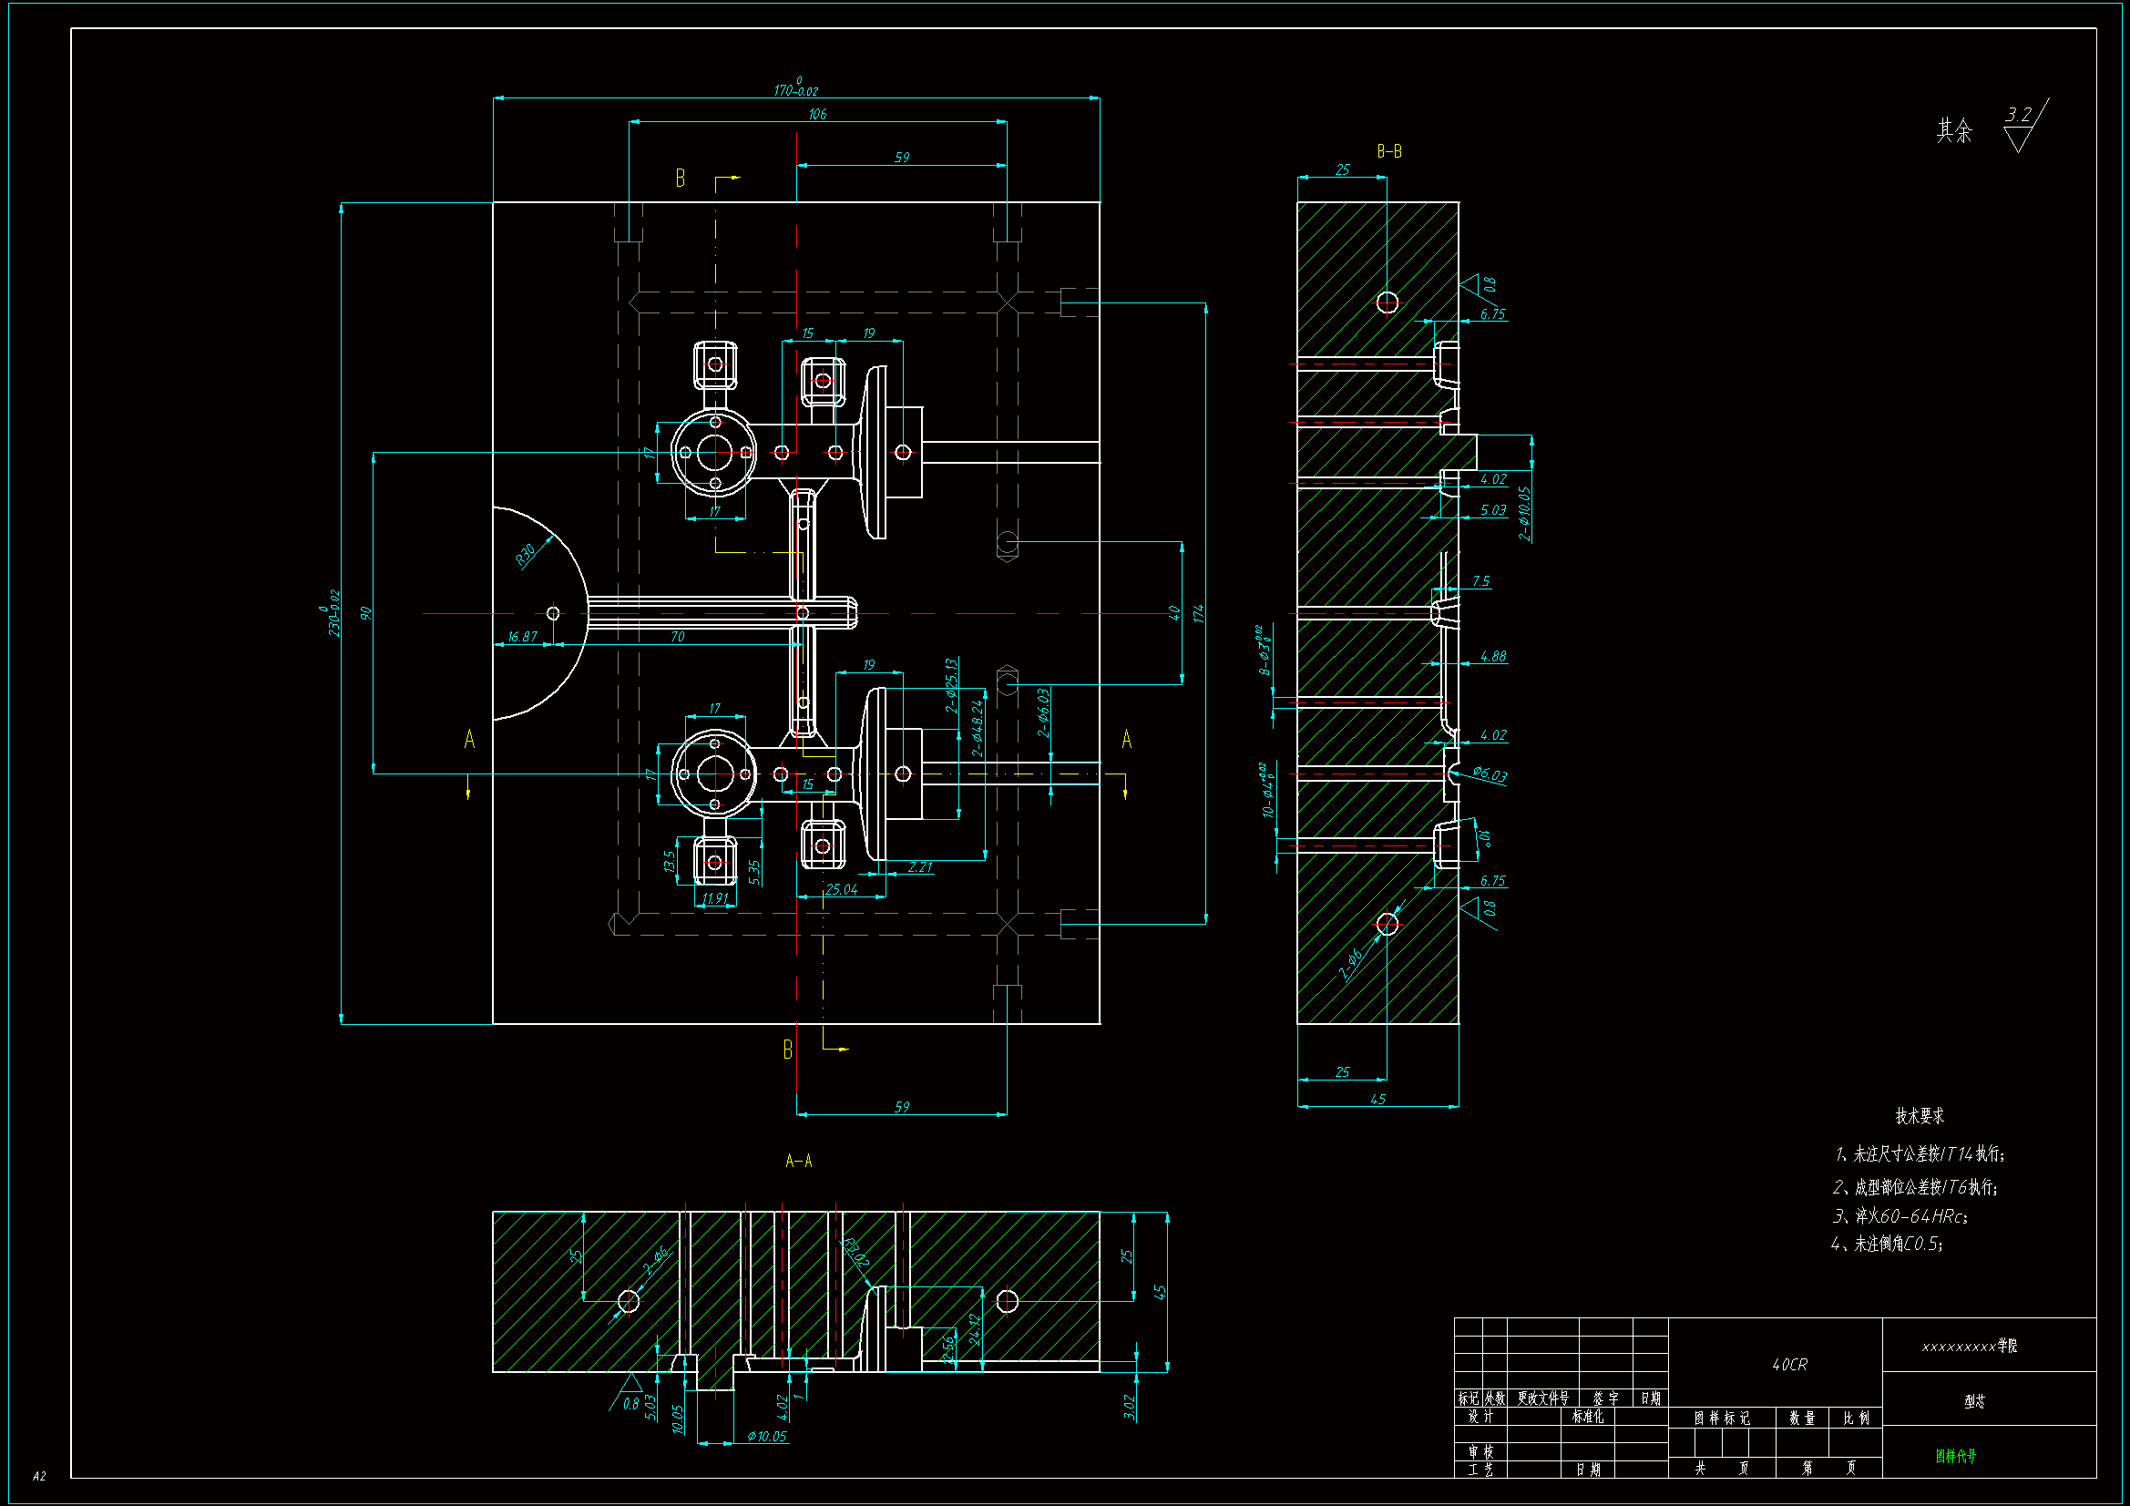Select the Φ10.05 dimension in A-A view

(766, 1437)
